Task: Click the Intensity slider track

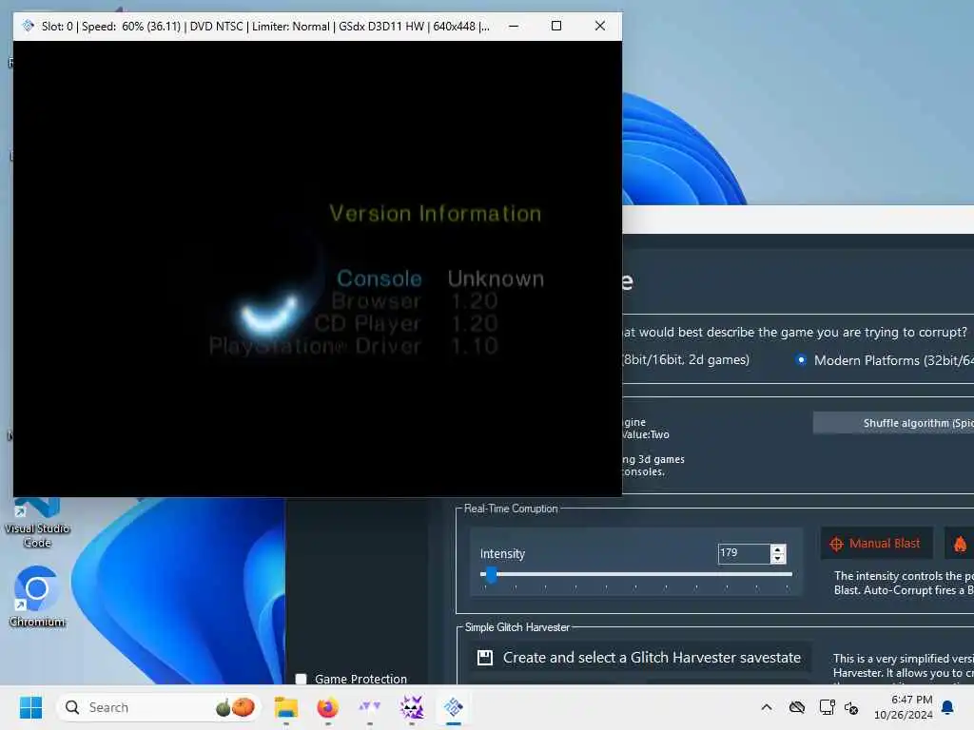Action: 636,574
